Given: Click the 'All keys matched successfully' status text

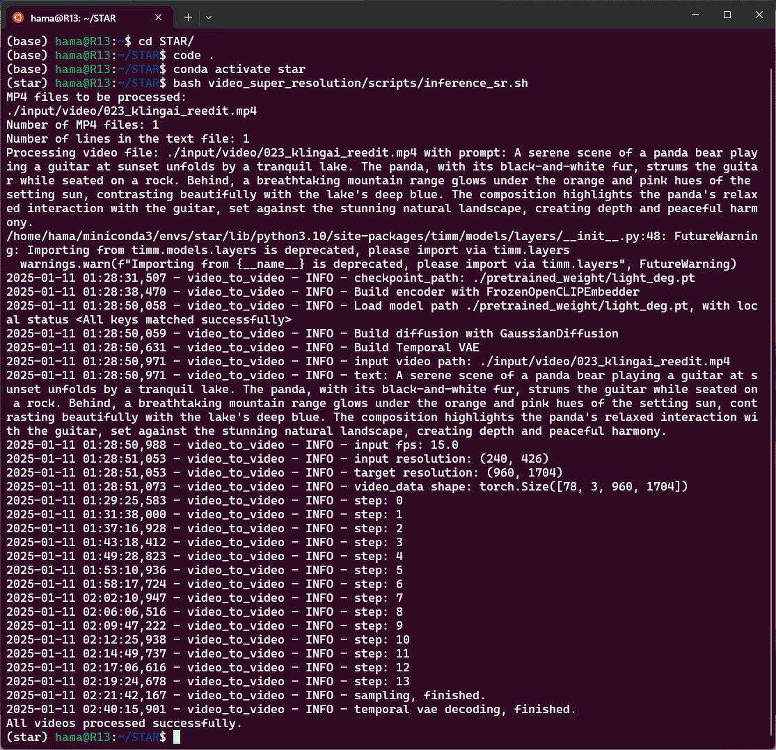Looking at the screenshot, I should coord(183,319).
